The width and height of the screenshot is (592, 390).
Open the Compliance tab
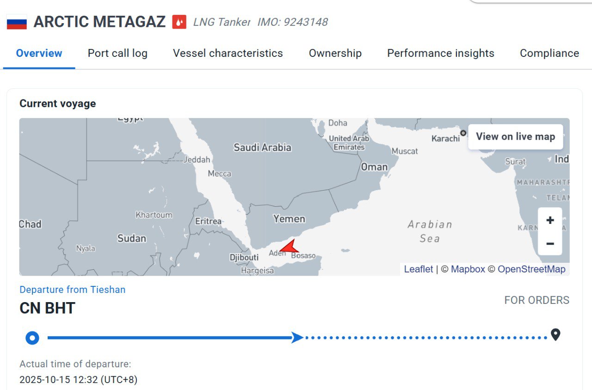[549, 53]
